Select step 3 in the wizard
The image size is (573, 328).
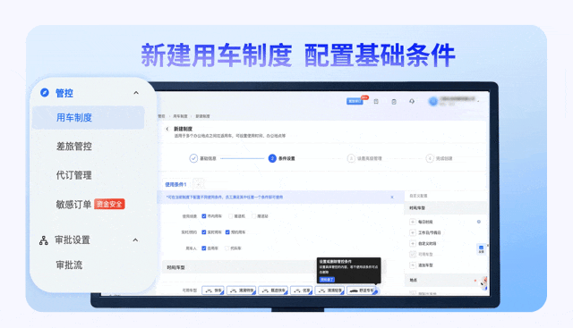click(x=364, y=158)
